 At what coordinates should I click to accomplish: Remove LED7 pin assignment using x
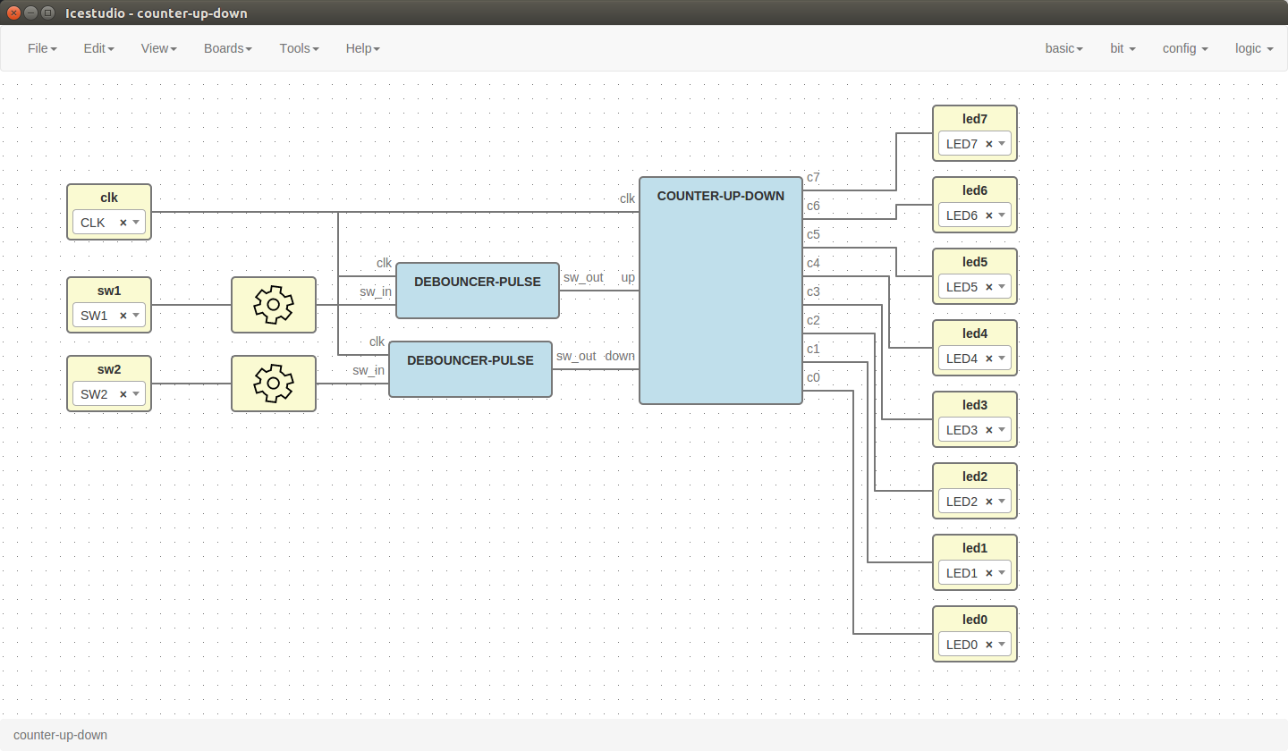pos(989,144)
